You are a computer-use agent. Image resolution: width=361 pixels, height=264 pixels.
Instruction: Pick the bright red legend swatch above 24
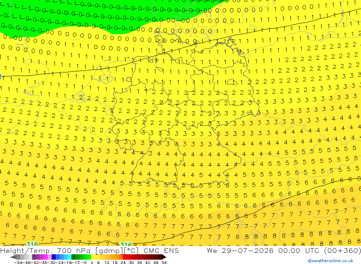(x=125, y=257)
